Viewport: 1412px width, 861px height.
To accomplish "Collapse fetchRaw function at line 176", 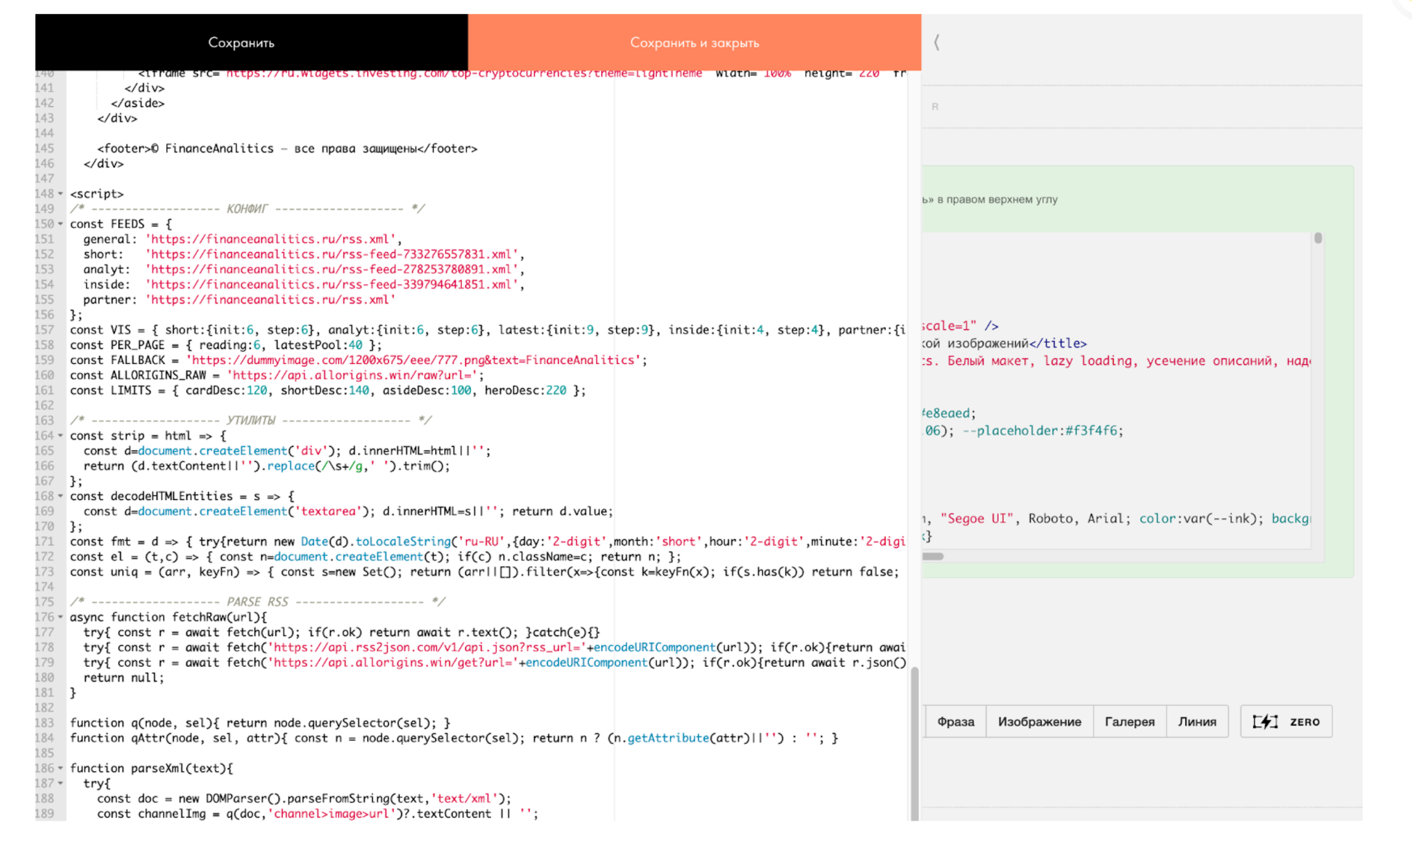I will click(61, 617).
